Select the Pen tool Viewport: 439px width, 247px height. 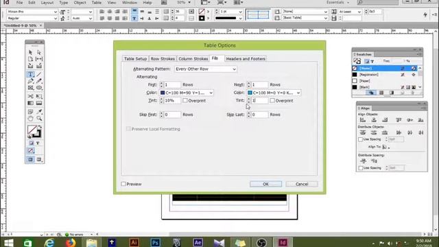coord(30,81)
